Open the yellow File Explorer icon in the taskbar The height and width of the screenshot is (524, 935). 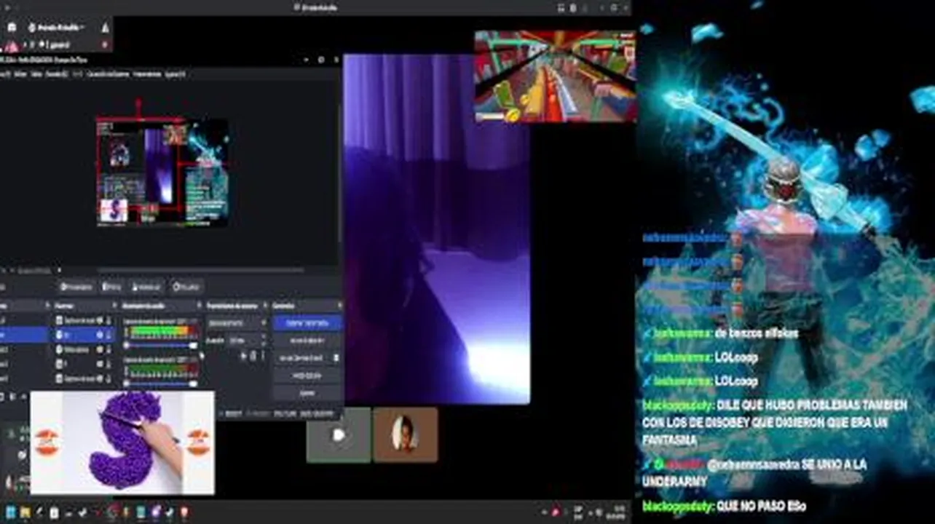25,512
